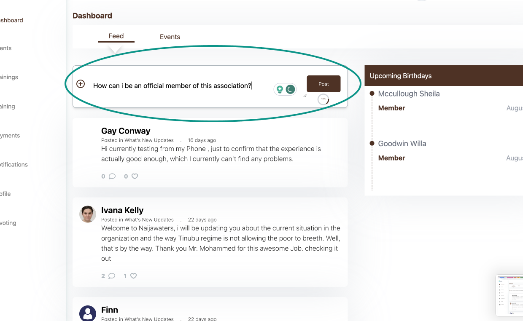
Task: Open Gay Conway's profile name link
Action: 126,131
